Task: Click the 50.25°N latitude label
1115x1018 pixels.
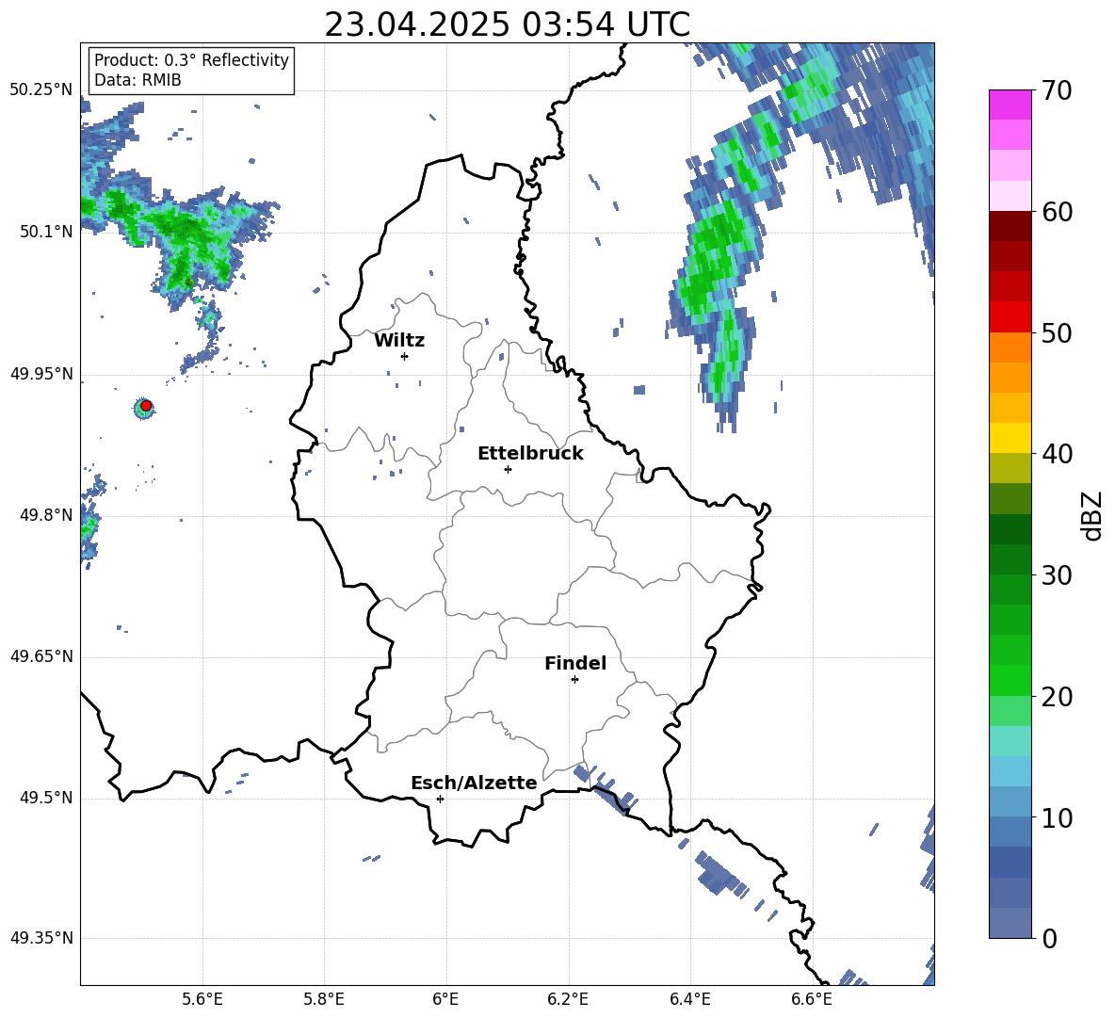Action: (41, 89)
